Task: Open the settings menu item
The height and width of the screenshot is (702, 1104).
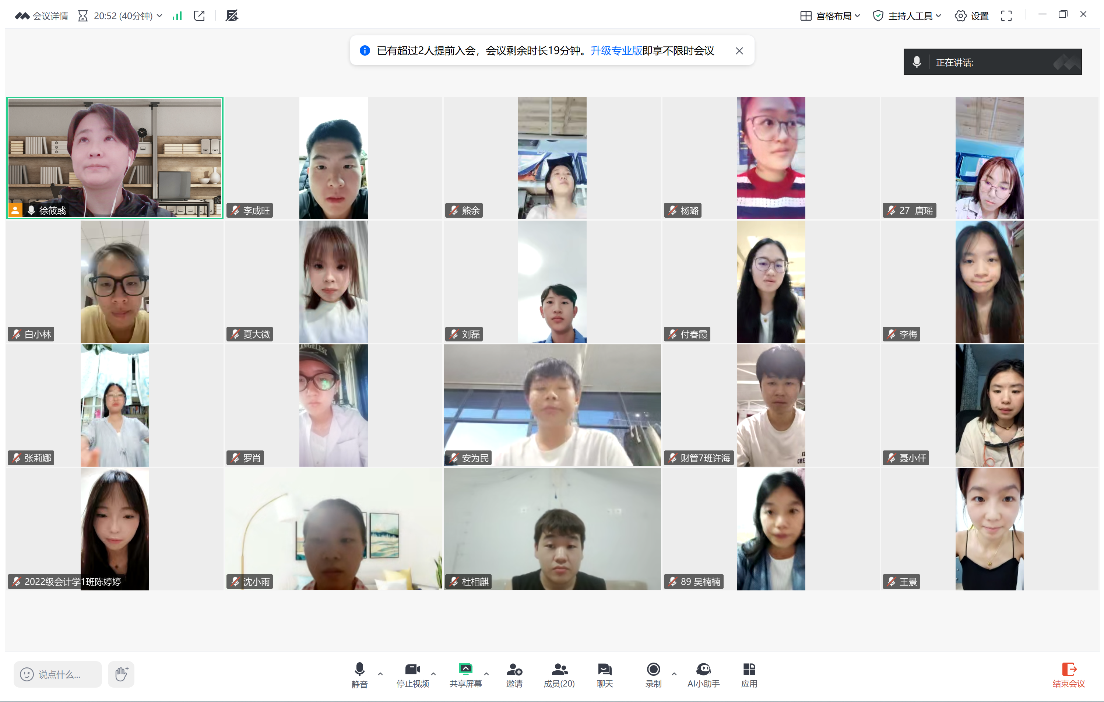Action: 971,16
